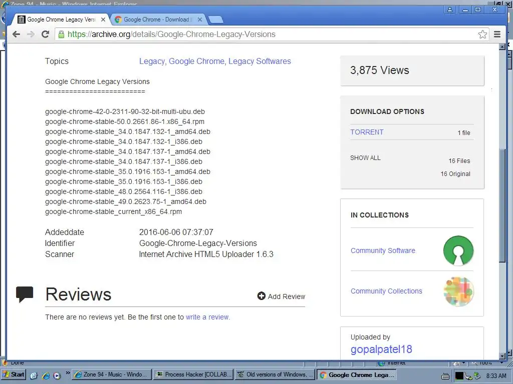This screenshot has width=513, height=384.
Task: Open a new tab with the blank tab button
Action: (x=216, y=20)
